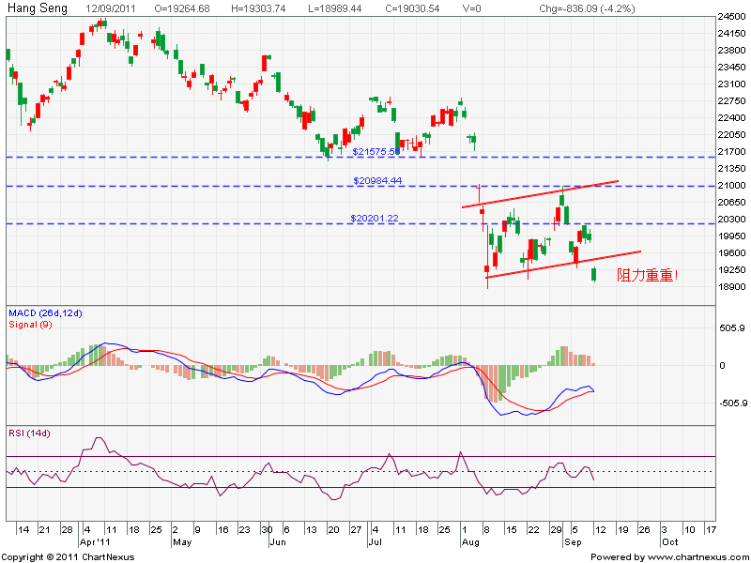Click the RSI (14d) indicator label

pos(29,433)
